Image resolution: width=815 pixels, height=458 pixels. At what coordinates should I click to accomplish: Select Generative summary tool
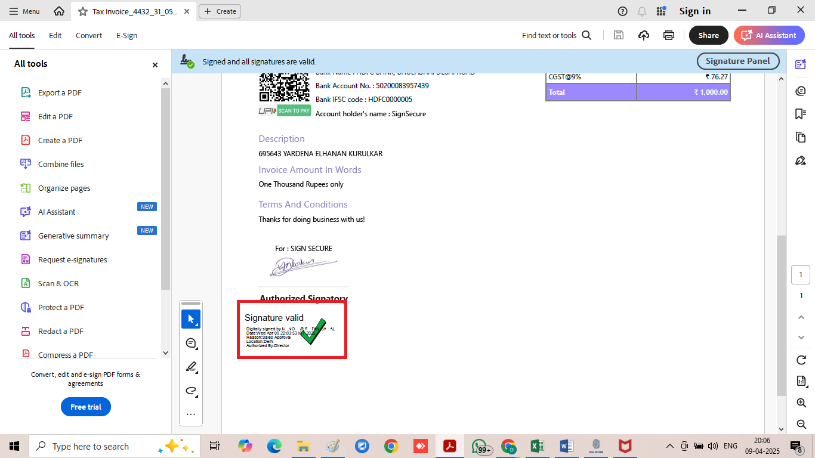click(73, 236)
